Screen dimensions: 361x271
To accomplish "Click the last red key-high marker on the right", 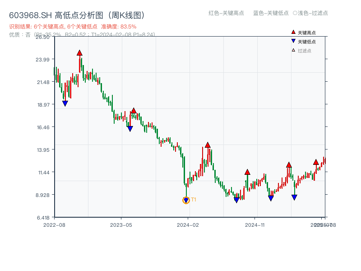I will (316, 162).
